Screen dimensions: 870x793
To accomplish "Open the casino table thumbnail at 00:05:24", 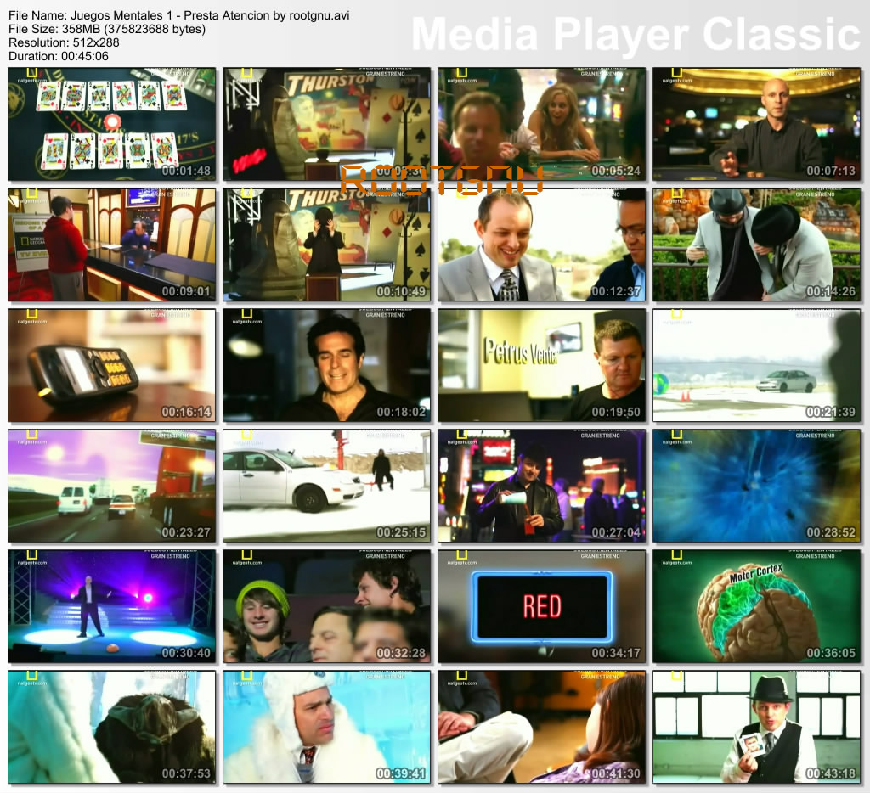I will (x=541, y=124).
